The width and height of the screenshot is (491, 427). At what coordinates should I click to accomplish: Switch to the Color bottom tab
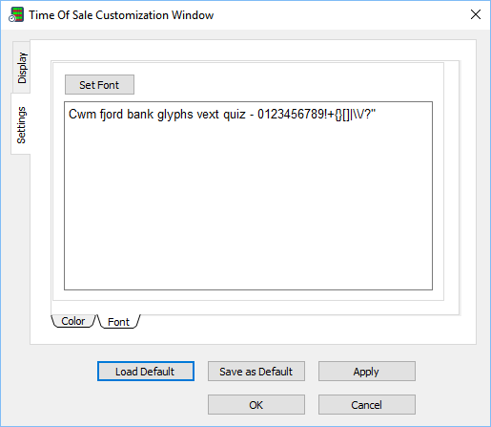[x=73, y=321]
